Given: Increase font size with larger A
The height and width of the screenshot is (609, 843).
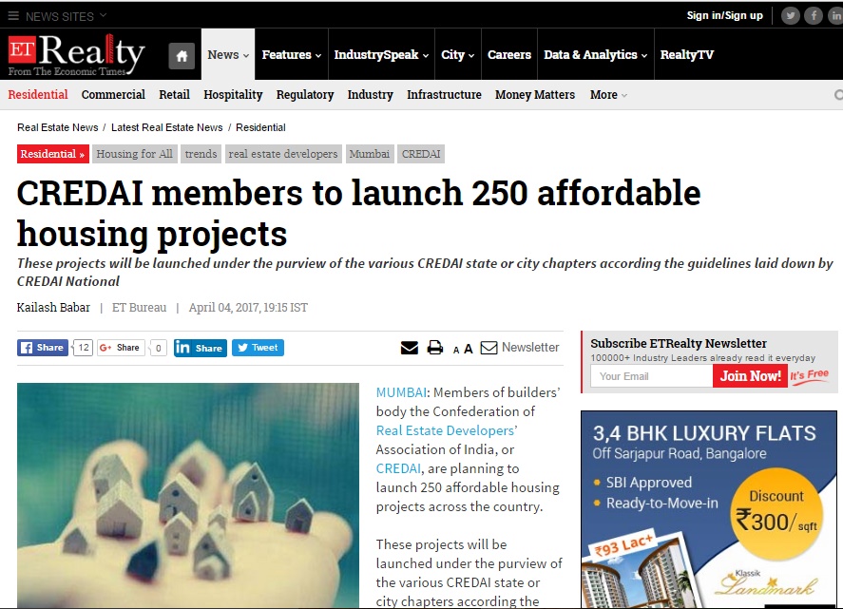Looking at the screenshot, I should click(469, 349).
